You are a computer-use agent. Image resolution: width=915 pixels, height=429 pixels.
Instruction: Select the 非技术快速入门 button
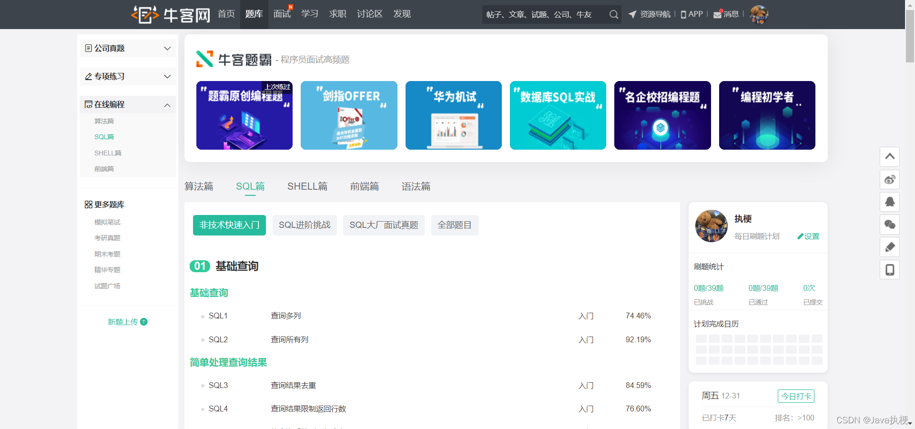(229, 225)
